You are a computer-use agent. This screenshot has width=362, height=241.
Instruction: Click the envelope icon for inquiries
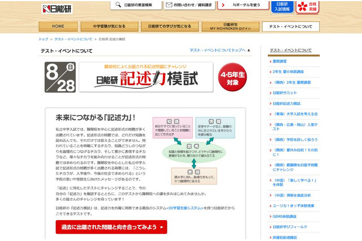169,5
